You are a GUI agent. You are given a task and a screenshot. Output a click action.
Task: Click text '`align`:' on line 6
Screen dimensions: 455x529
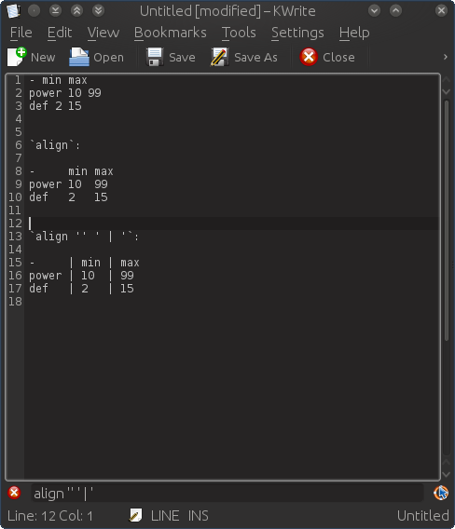(x=55, y=145)
